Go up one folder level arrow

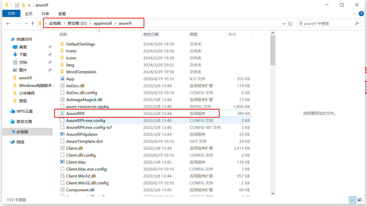(x=33, y=24)
